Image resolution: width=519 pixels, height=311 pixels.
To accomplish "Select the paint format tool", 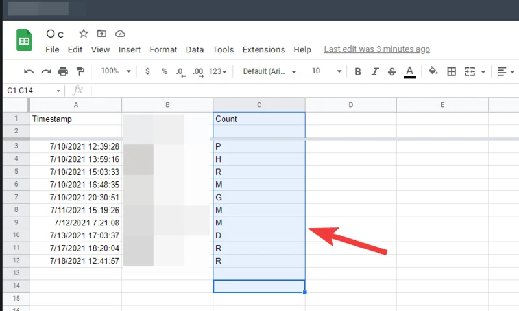I will (80, 71).
